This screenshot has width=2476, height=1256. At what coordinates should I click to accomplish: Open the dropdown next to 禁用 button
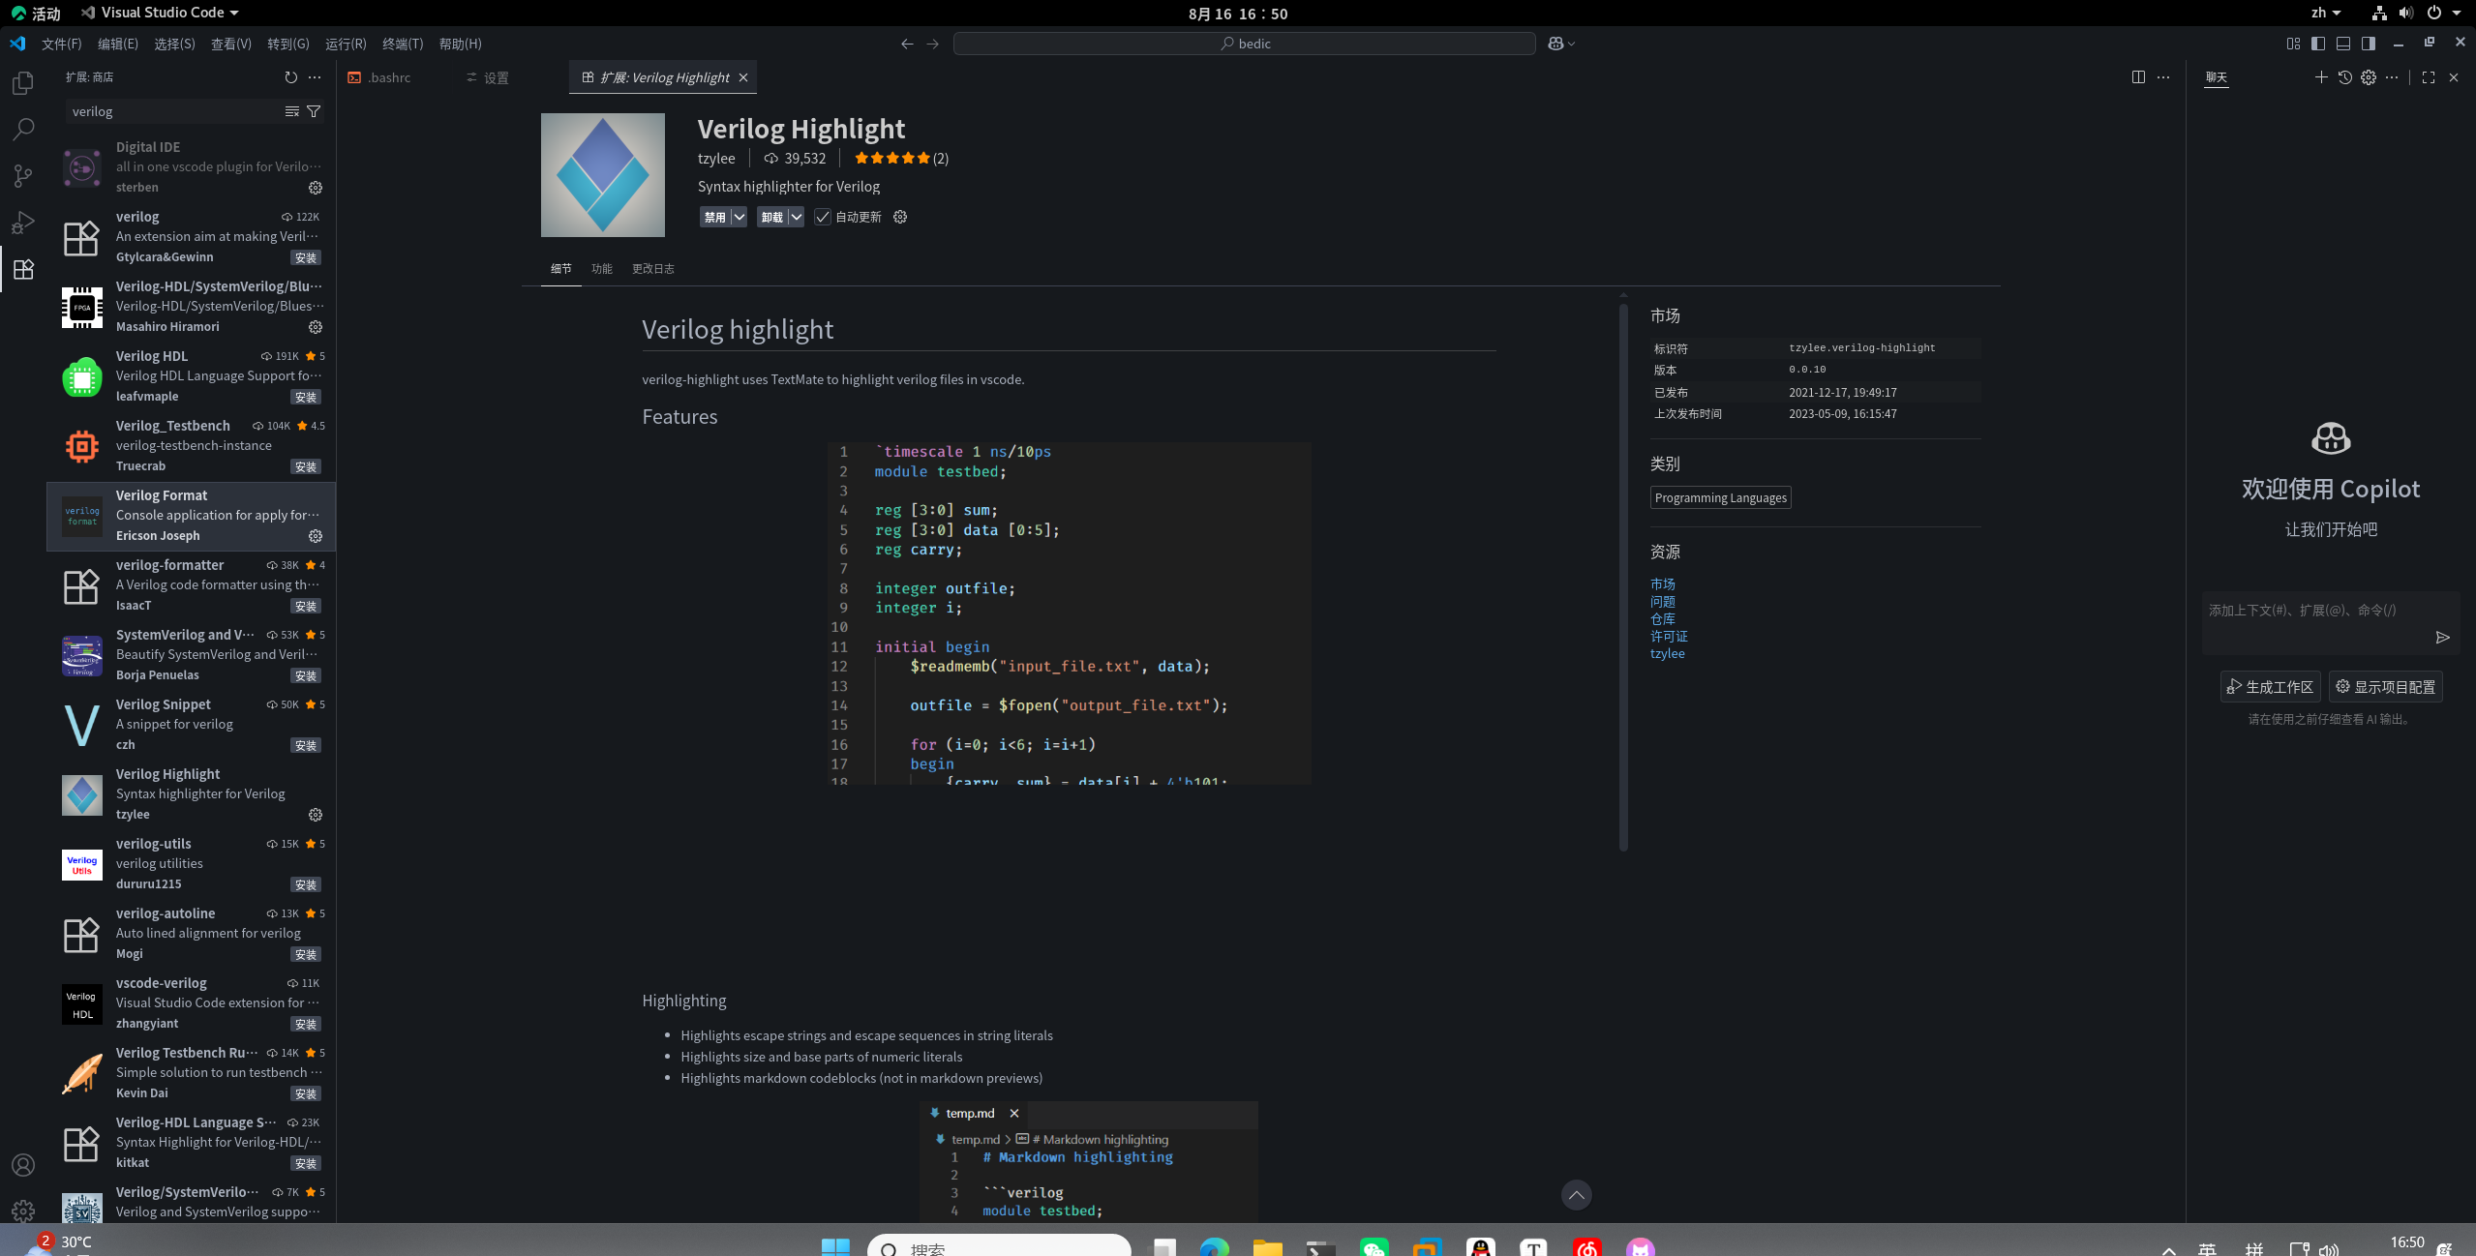[x=738, y=217]
